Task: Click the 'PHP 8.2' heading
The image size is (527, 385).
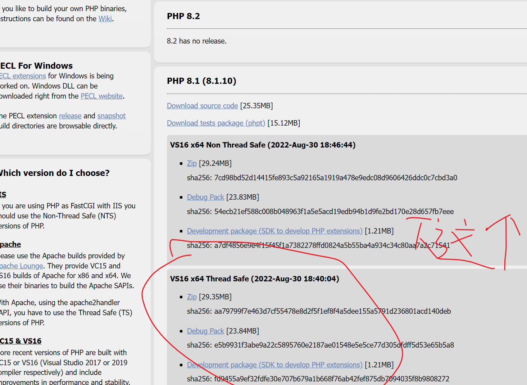Action: 183,16
